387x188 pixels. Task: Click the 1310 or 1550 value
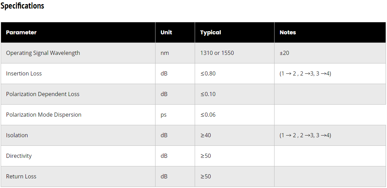tap(217, 53)
